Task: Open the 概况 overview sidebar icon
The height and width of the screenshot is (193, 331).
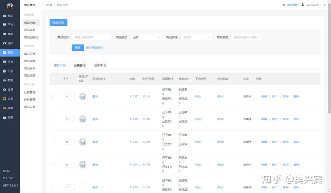Action: point(5,16)
